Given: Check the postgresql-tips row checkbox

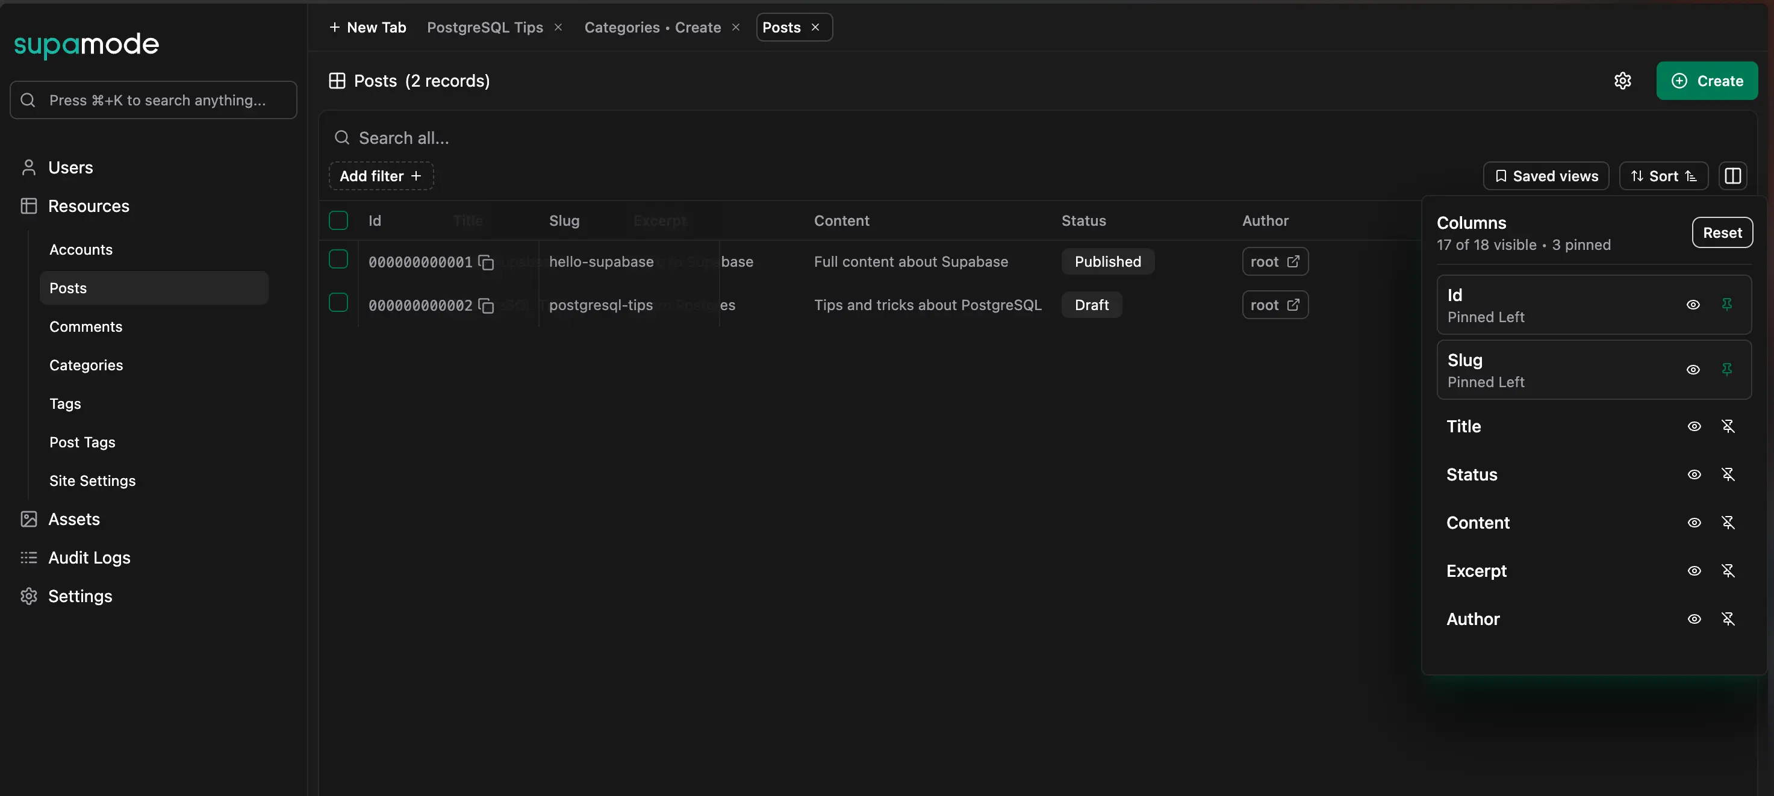Looking at the screenshot, I should pyautogui.click(x=338, y=302).
